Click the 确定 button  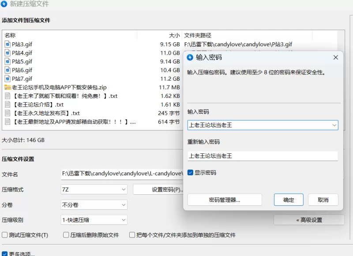(x=289, y=200)
